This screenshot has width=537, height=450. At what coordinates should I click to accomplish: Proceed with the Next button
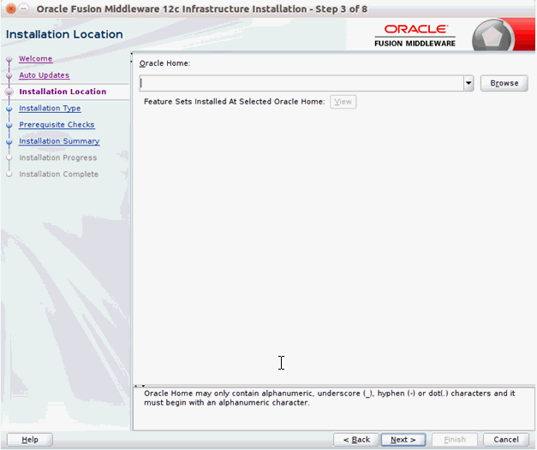(403, 440)
